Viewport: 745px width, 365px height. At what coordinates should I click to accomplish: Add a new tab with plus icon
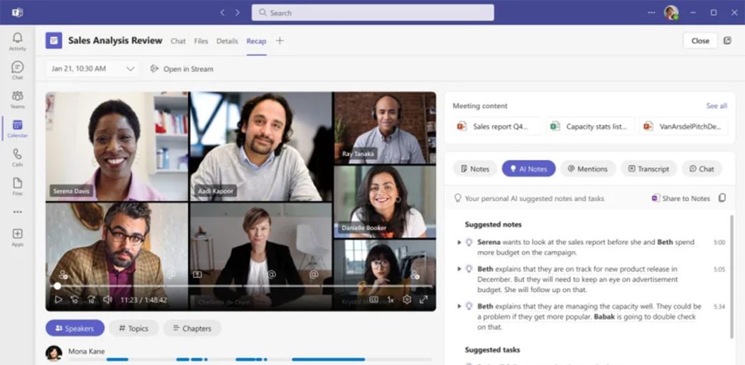[280, 41]
